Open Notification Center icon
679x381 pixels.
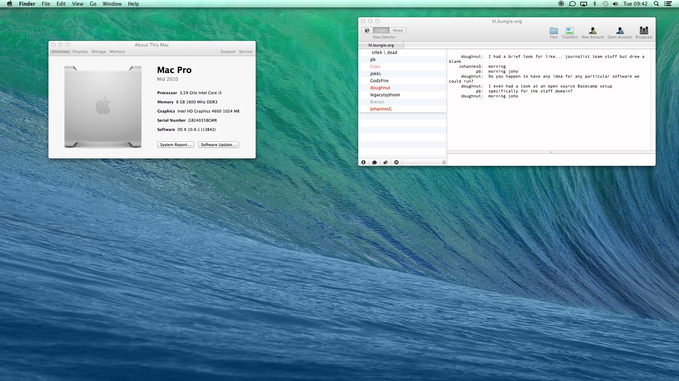pyautogui.click(x=668, y=4)
